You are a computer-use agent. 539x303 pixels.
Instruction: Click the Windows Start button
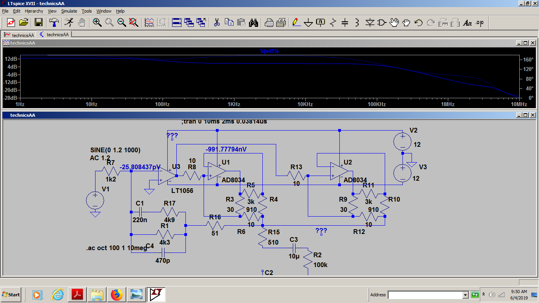11,294
